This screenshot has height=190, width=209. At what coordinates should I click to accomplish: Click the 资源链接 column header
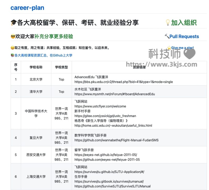click(x=139, y=67)
